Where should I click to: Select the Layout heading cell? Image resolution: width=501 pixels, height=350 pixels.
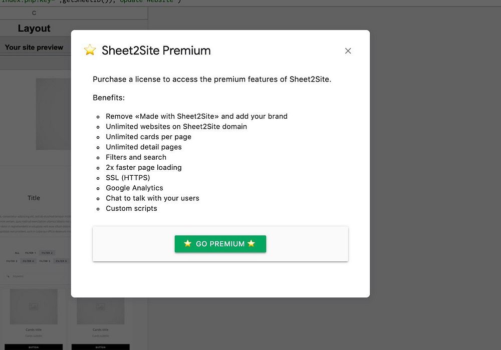[x=34, y=29]
